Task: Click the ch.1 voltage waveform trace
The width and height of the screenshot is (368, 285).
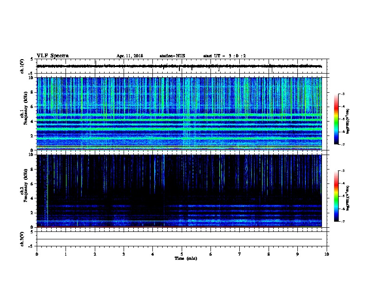Action: [179, 66]
